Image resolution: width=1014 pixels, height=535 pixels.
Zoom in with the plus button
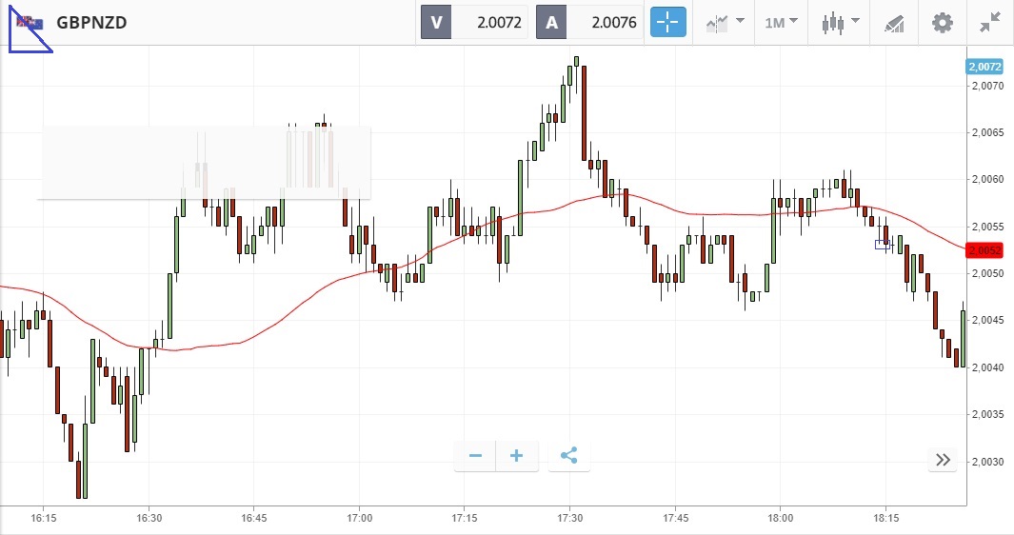(517, 456)
